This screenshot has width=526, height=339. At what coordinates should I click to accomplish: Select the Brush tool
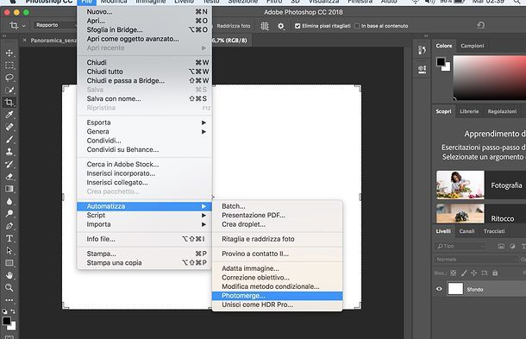click(9, 139)
